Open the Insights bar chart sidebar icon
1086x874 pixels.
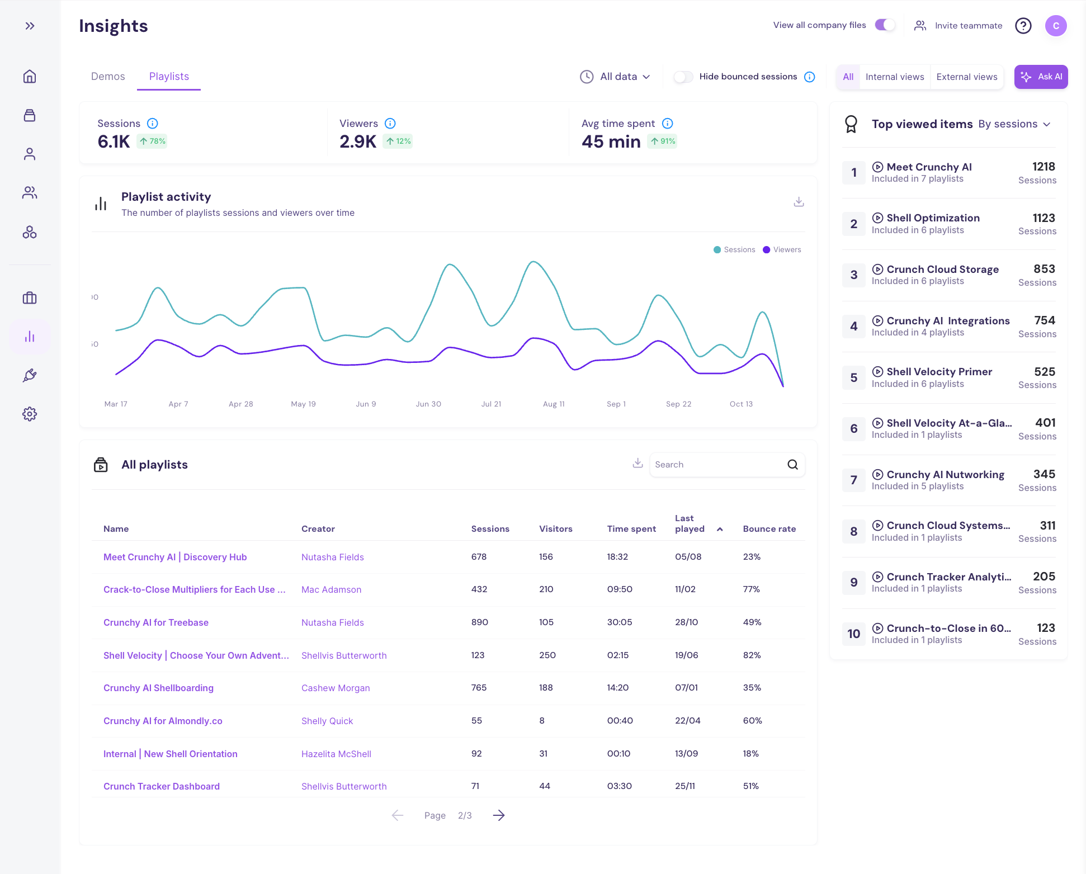click(30, 337)
